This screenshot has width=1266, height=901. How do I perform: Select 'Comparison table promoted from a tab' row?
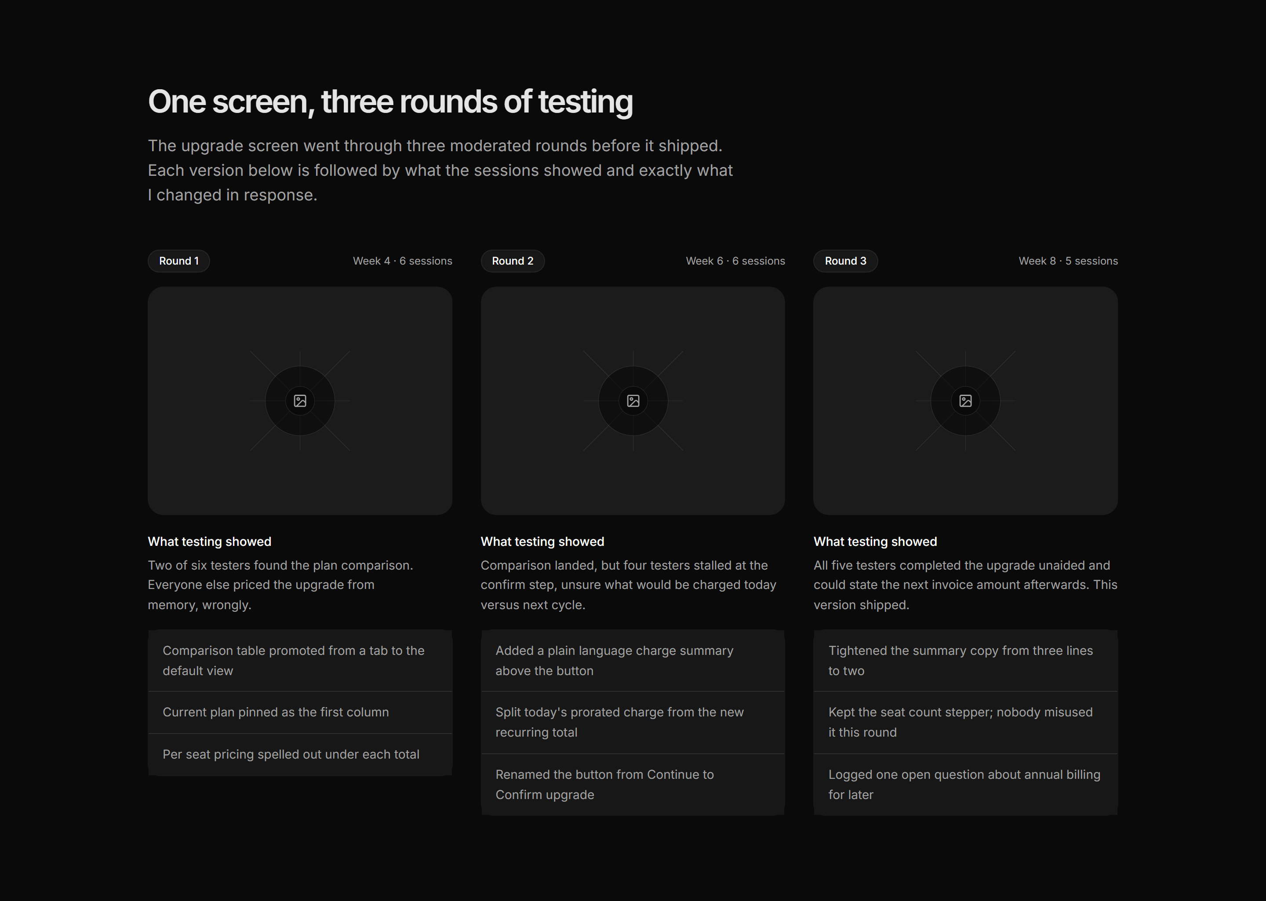click(x=300, y=661)
